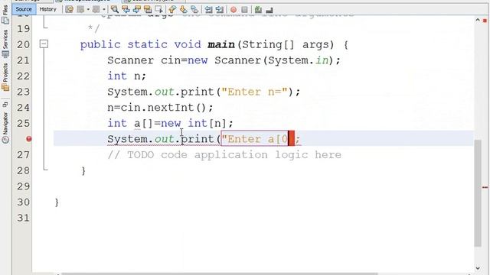The width and height of the screenshot is (490, 275).
Task: Click "Scanner cin=new Scanner" on line 21
Action: [184, 60]
